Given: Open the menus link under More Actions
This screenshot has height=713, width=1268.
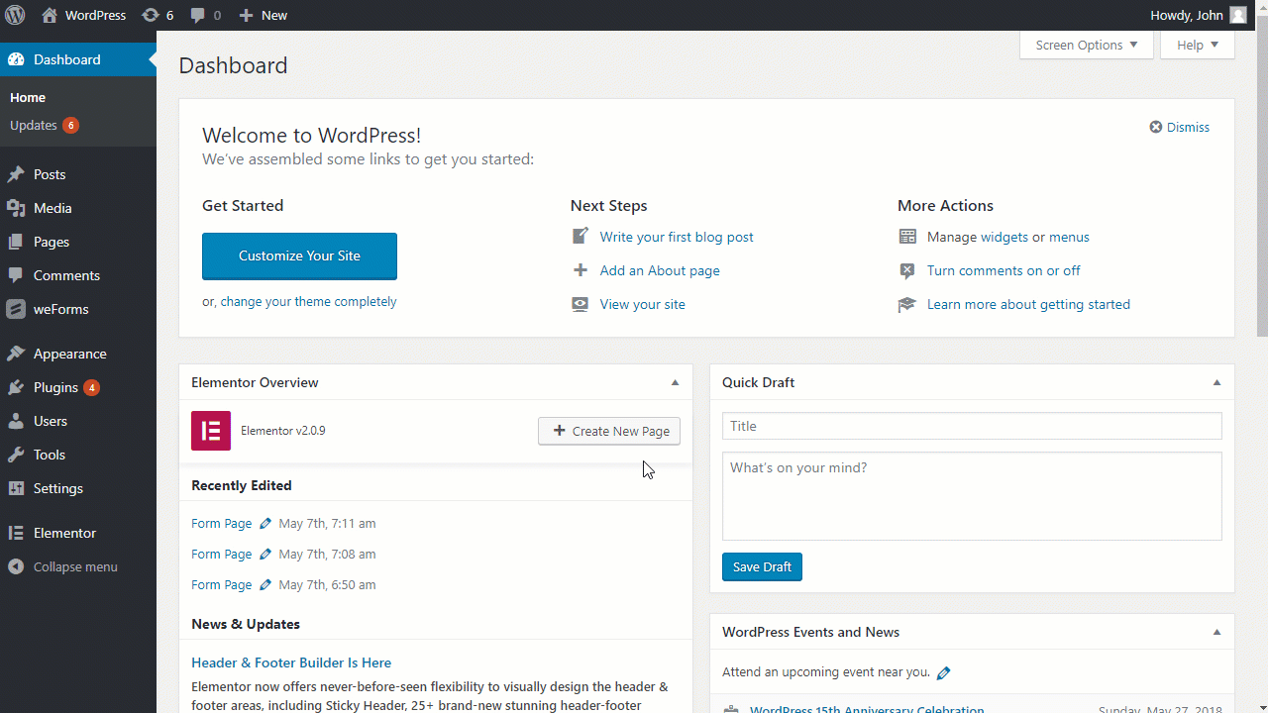Looking at the screenshot, I should (x=1069, y=237).
